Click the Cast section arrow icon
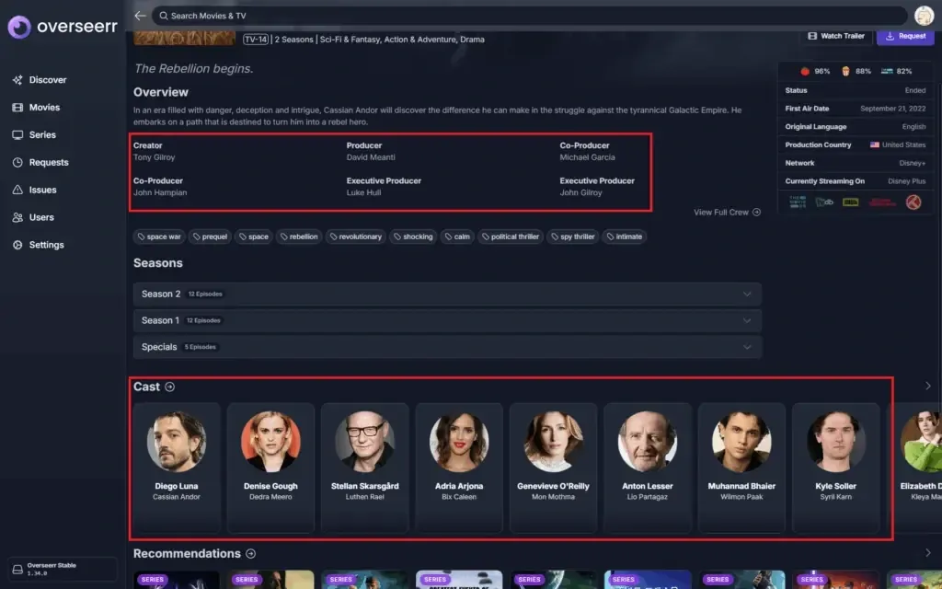The image size is (942, 589). [x=169, y=387]
